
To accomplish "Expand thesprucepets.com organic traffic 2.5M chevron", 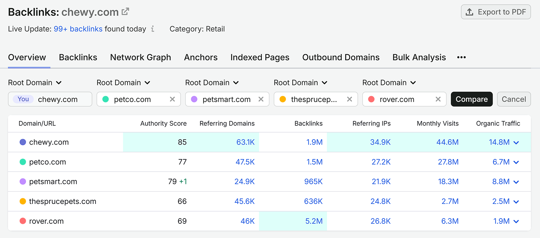I will [516, 202].
